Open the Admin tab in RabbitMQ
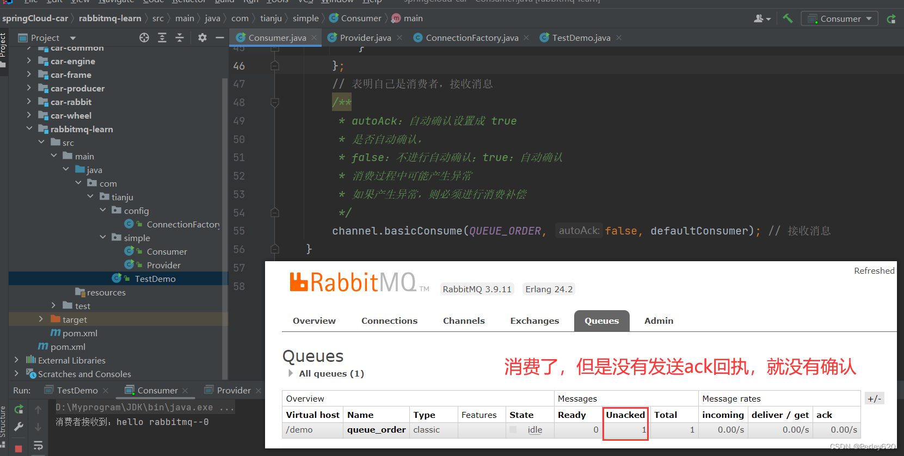This screenshot has width=904, height=456. click(x=659, y=321)
